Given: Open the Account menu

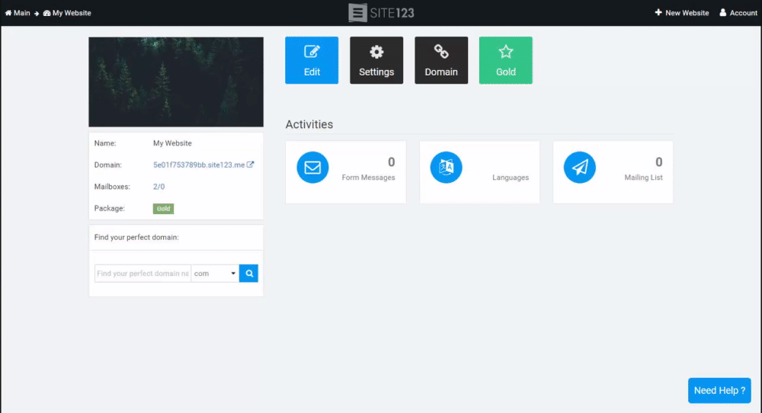Looking at the screenshot, I should tap(738, 13).
